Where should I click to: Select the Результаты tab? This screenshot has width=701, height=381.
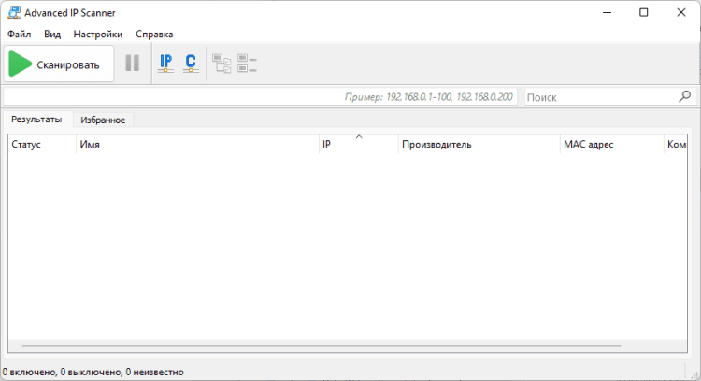(x=36, y=120)
